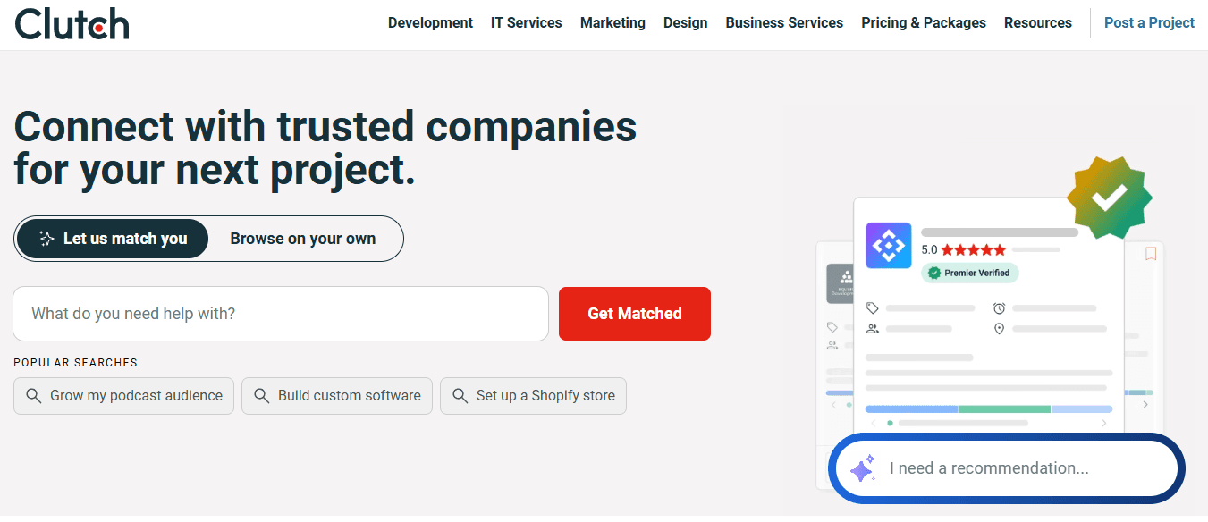Click the Clutch logo
Image resolution: width=1208 pixels, height=522 pixels.
point(72,23)
